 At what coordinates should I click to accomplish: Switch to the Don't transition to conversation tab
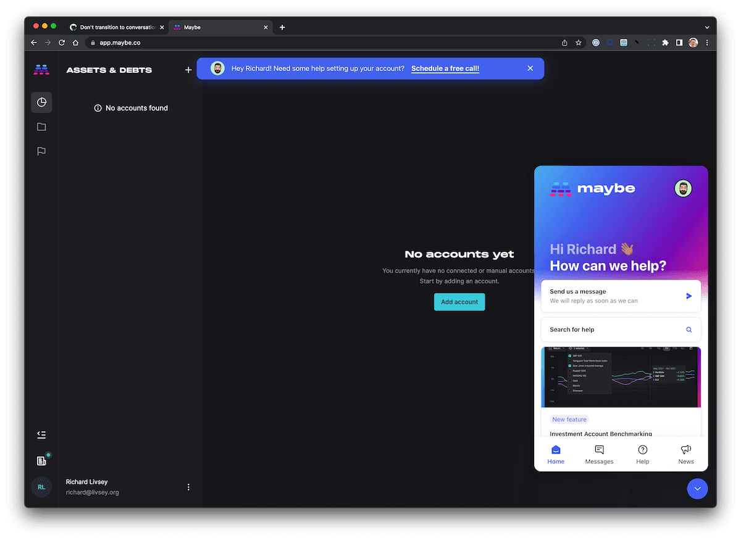(x=117, y=27)
